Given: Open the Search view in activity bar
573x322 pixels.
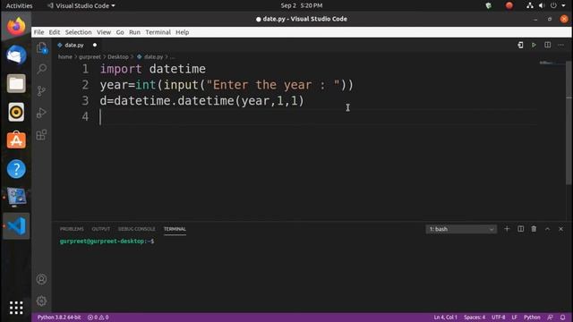Looking at the screenshot, I should [42, 69].
